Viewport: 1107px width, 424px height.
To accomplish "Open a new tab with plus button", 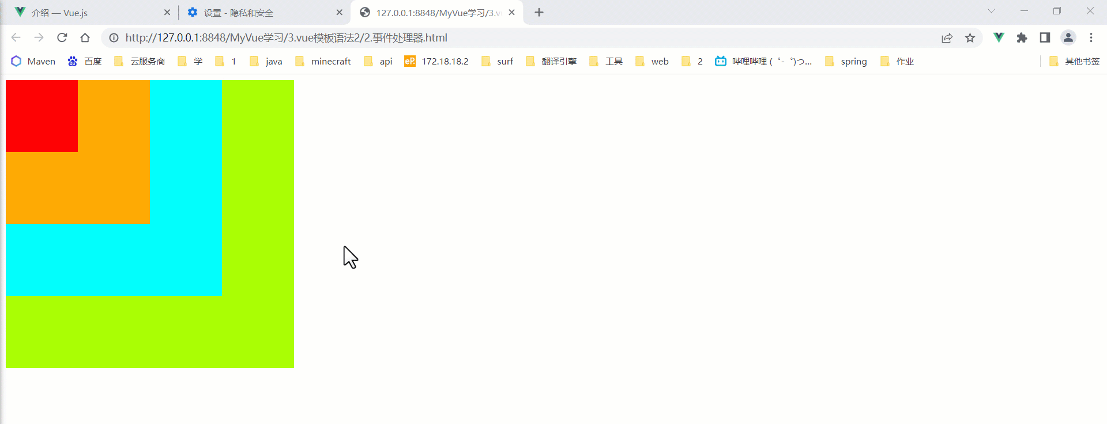I will [539, 12].
